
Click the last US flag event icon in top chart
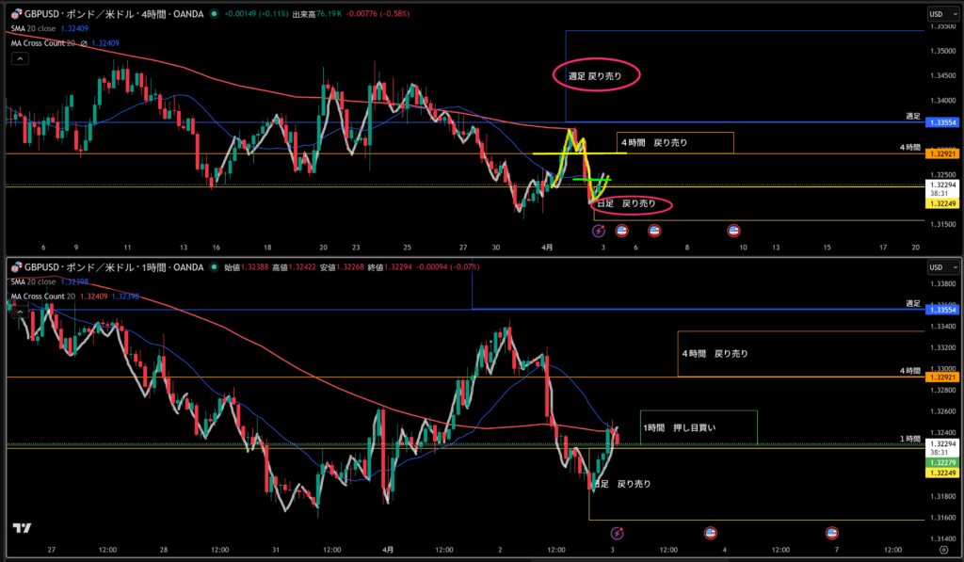[x=733, y=230]
